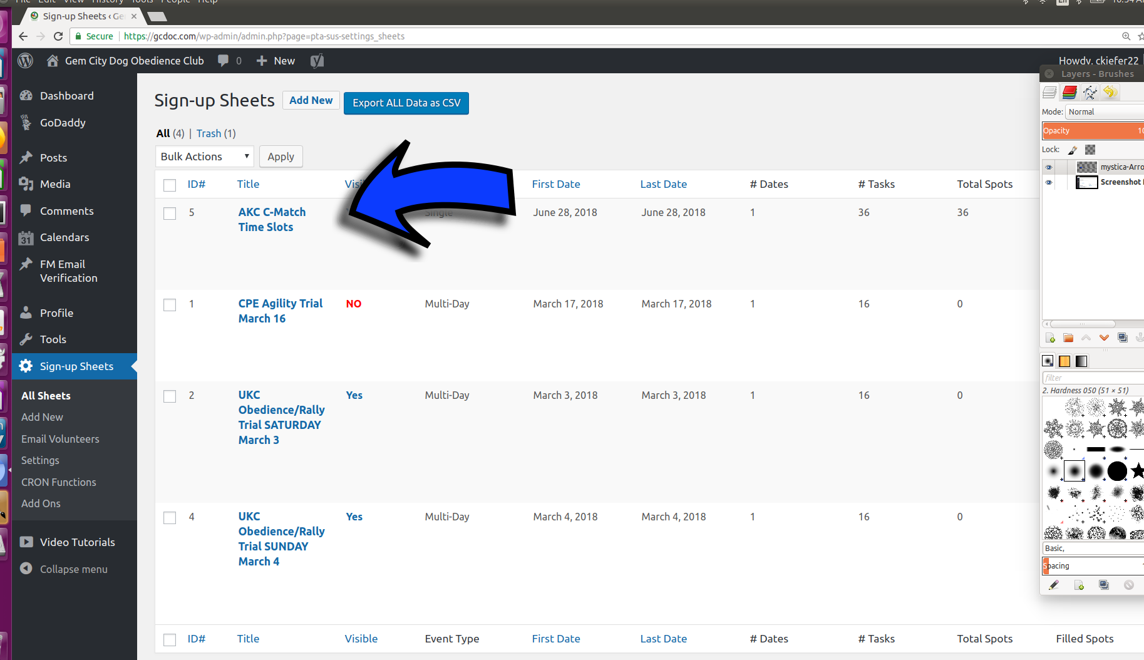
Task: Open the Patterns tab in the brushes dock
Action: 1064,361
